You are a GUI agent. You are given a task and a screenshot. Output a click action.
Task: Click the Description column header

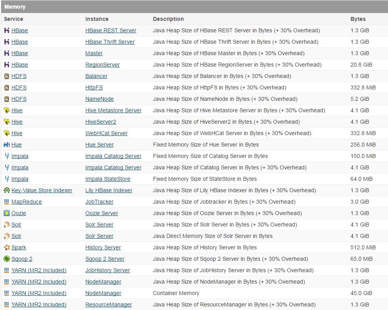pos(168,19)
